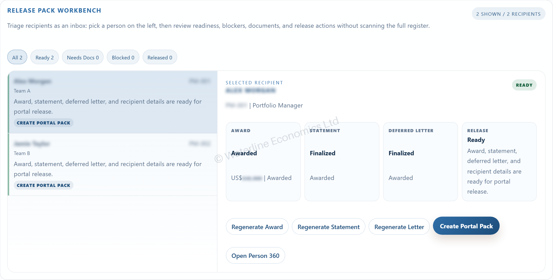Open Person 360 view
This screenshot has height=280, width=553.
tap(255, 256)
